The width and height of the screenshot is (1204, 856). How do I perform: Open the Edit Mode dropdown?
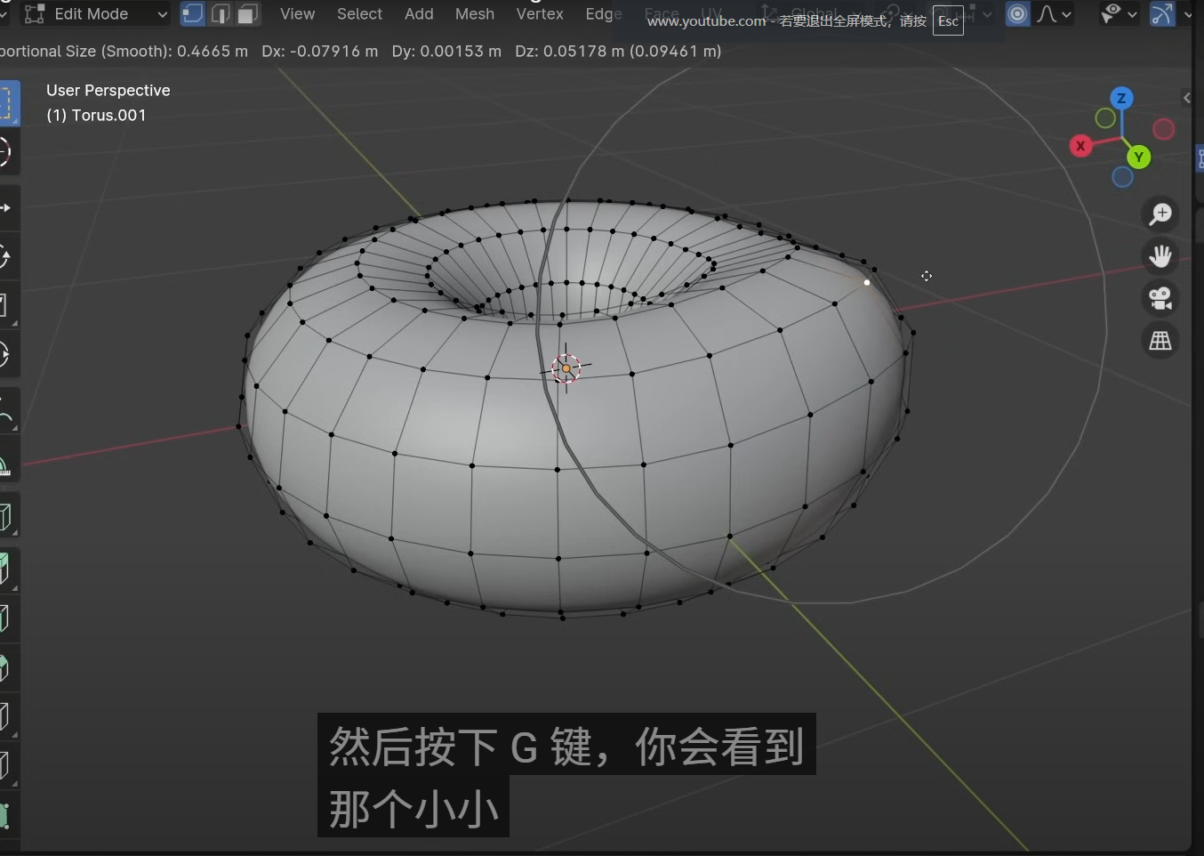click(96, 13)
